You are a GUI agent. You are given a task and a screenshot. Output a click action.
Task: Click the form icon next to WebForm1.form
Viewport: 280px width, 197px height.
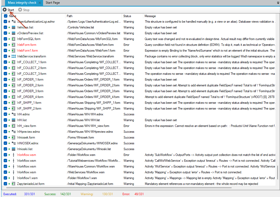point(14,51)
